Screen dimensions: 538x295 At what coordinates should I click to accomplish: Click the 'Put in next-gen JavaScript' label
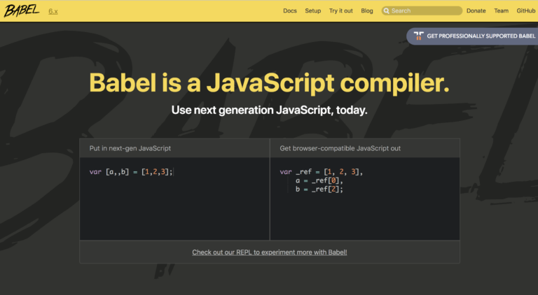[x=130, y=148]
